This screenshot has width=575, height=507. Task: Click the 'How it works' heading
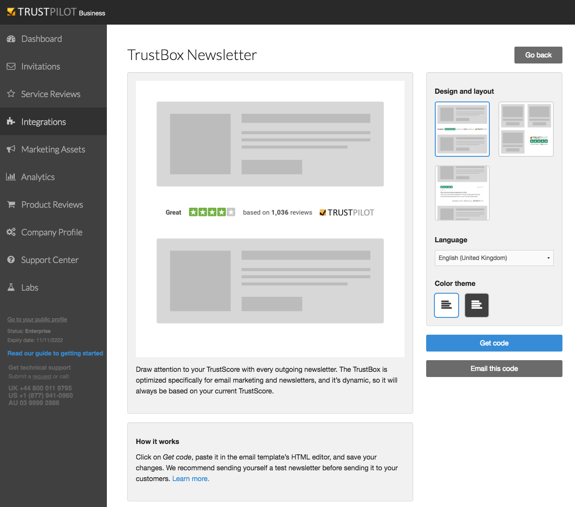(157, 441)
